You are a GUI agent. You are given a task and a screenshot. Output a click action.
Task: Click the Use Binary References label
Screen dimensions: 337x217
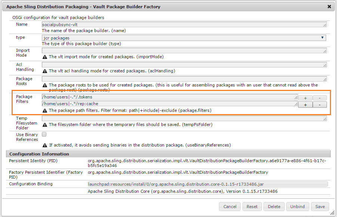27,137
